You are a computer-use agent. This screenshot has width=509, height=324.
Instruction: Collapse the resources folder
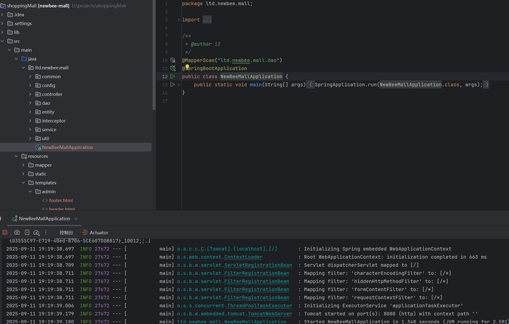click(17, 156)
